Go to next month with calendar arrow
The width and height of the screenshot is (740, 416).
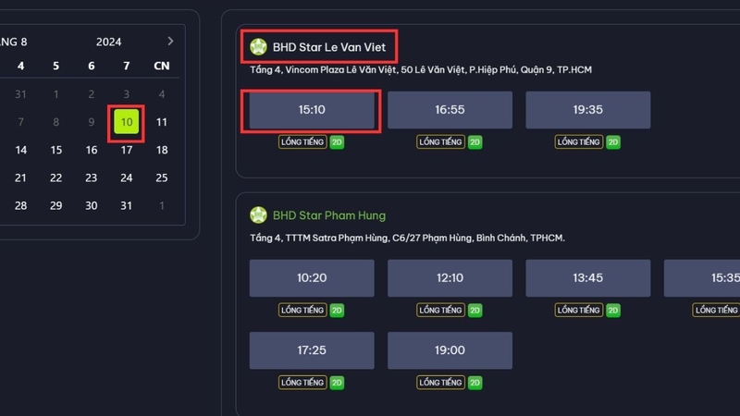click(x=170, y=42)
